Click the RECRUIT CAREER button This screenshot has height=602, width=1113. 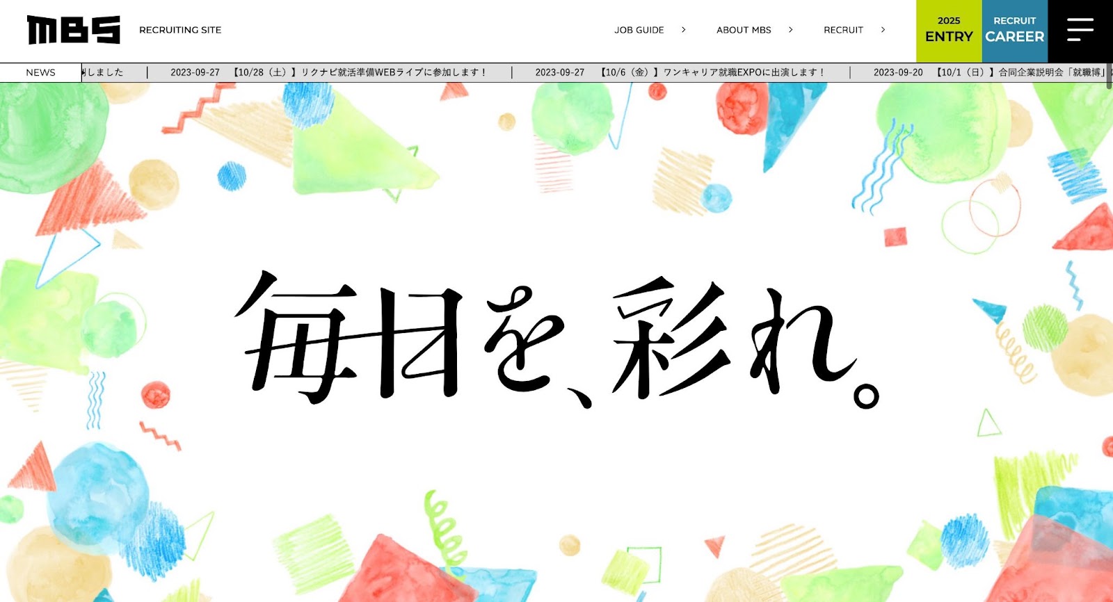click(x=1015, y=31)
